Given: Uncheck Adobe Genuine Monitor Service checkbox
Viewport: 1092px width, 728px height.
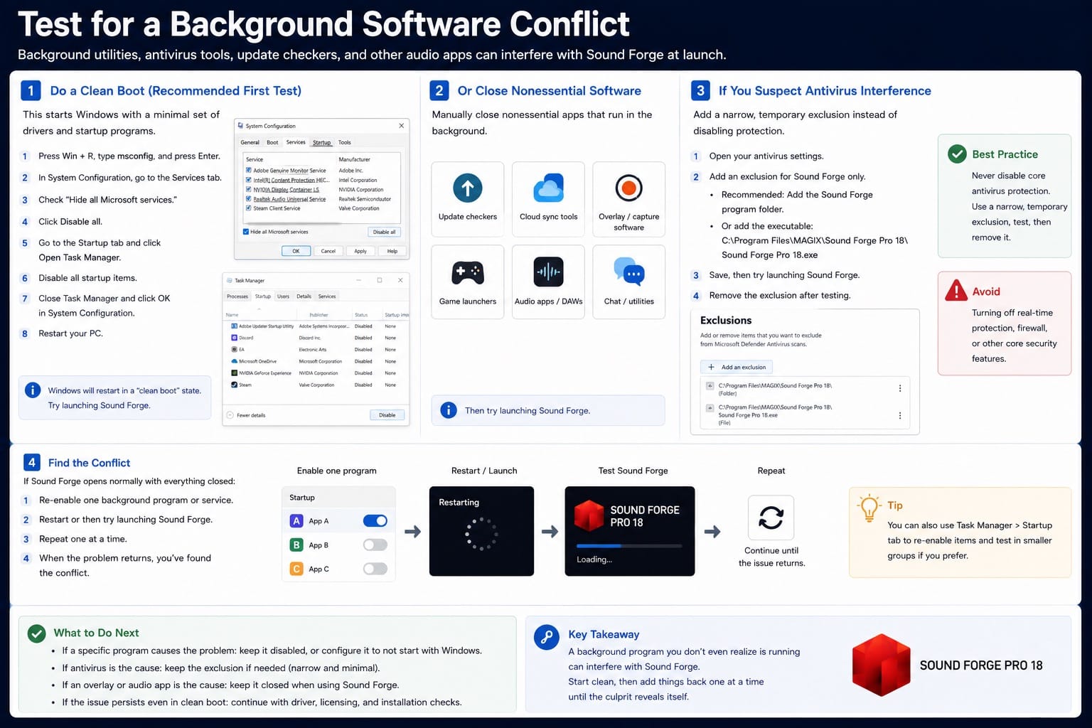Looking at the screenshot, I should click(248, 171).
